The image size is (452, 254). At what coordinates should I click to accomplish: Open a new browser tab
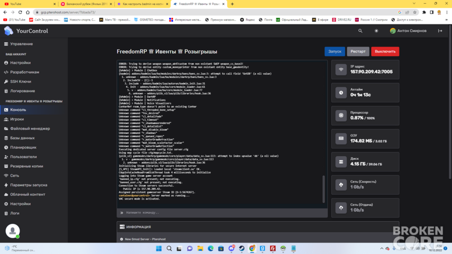[232, 4]
